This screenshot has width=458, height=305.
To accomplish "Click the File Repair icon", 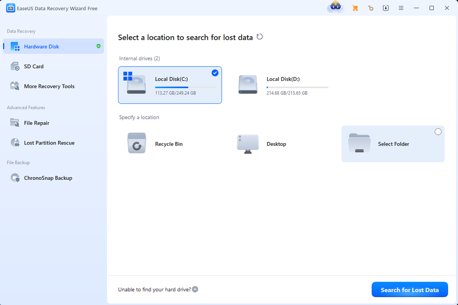I will coord(15,123).
